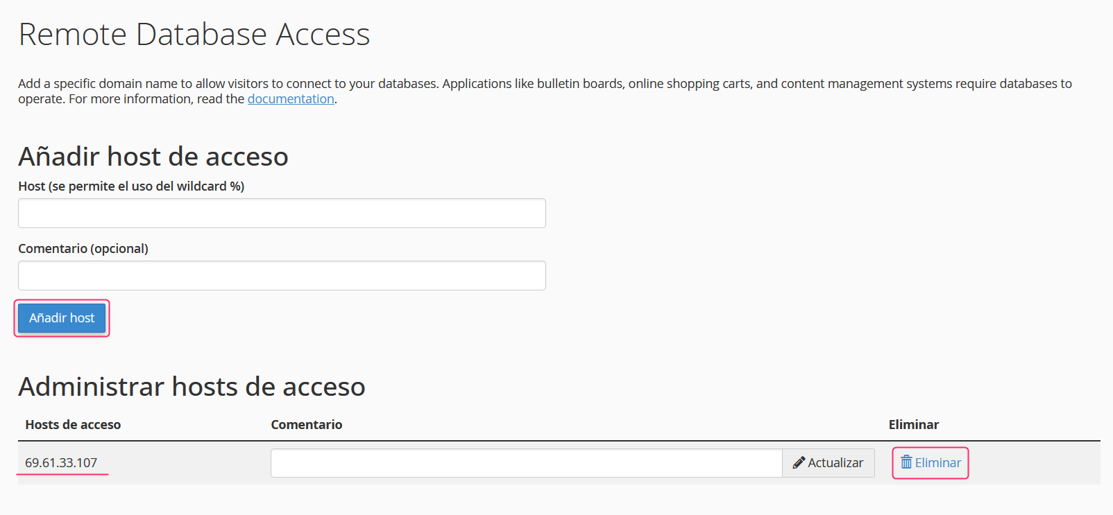Open the documentation link
Screen dimensions: 1113x515
(291, 99)
